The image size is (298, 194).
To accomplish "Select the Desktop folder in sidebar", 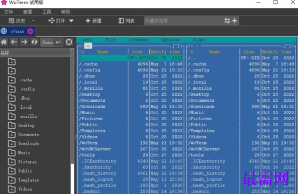I will coord(26,126).
